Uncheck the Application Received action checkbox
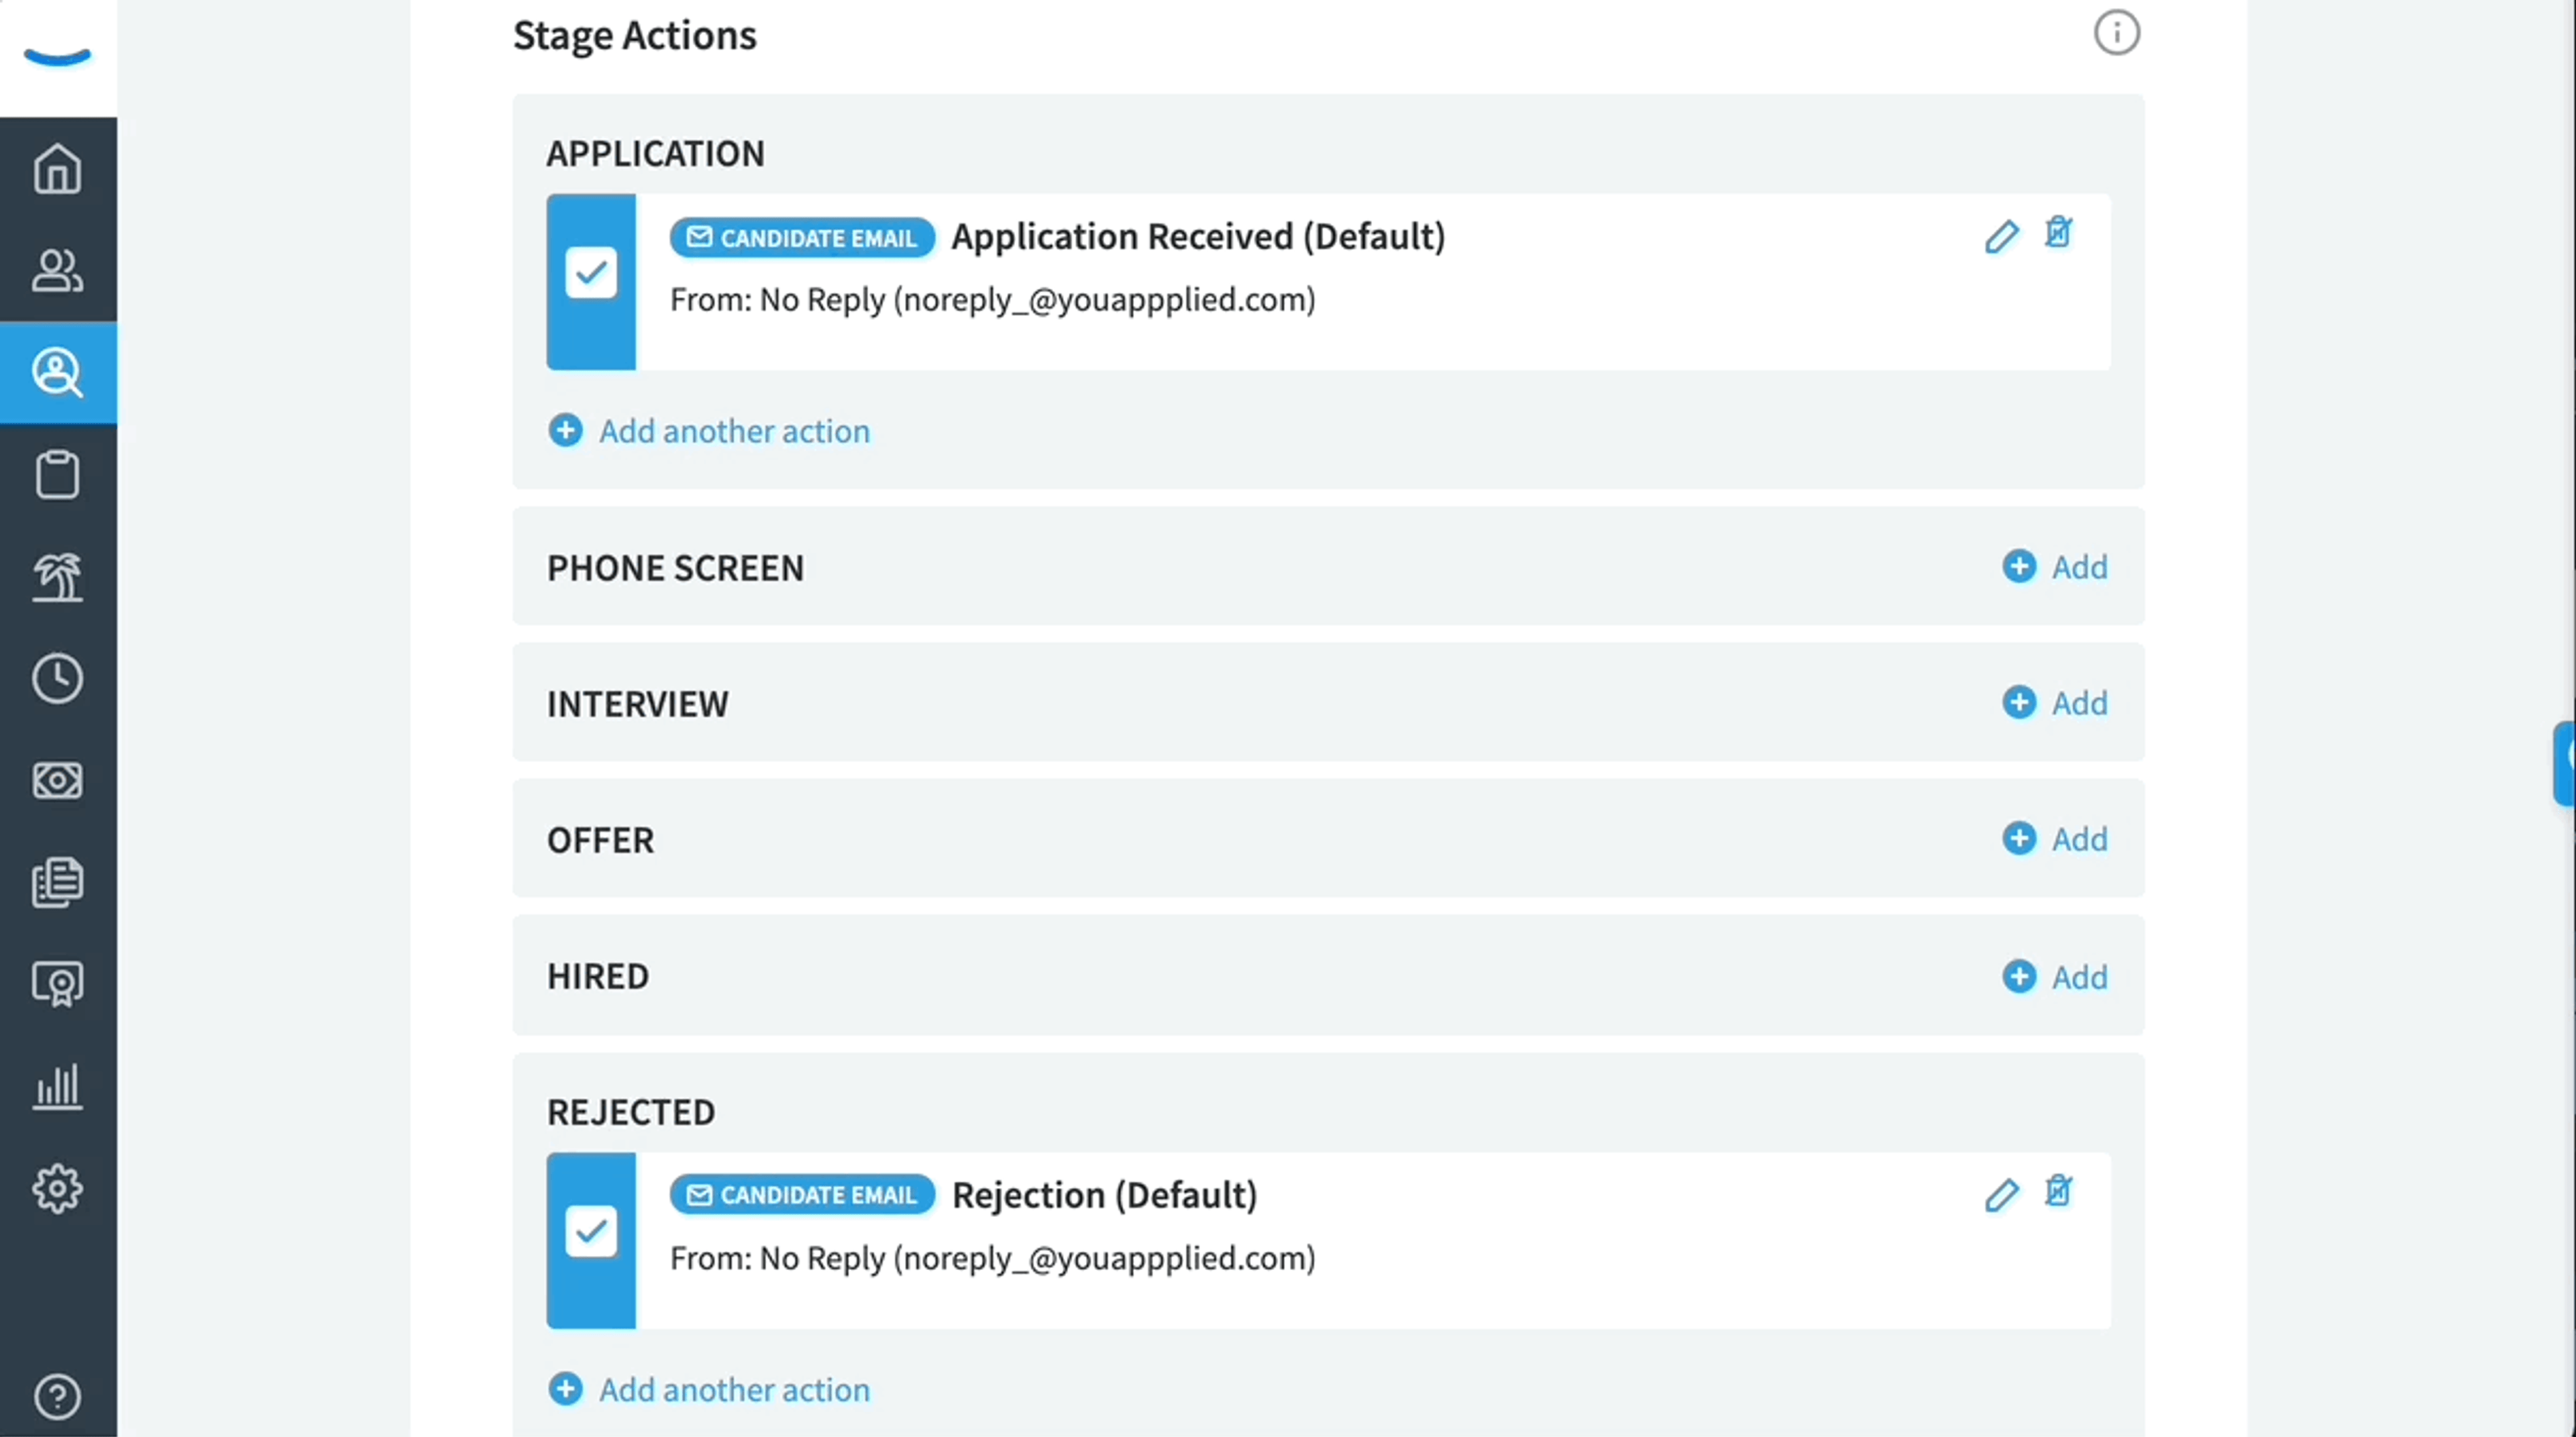 coord(591,273)
